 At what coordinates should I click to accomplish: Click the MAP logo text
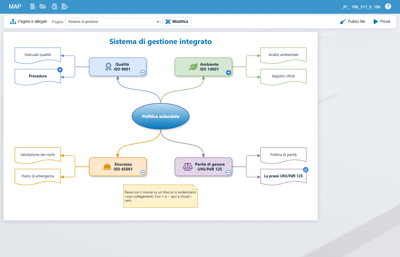(15, 7)
